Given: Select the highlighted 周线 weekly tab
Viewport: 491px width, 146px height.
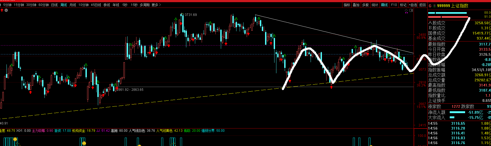Looking at the screenshot, I should [x=64, y=5].
